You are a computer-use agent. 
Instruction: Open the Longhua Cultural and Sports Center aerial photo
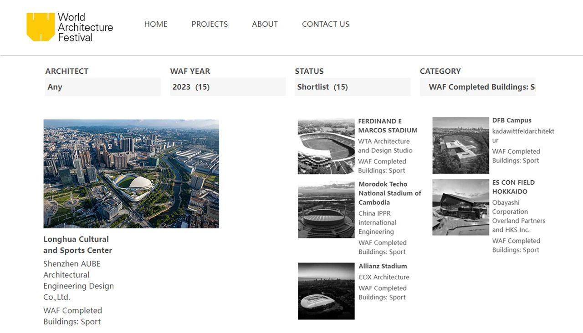[131, 174]
